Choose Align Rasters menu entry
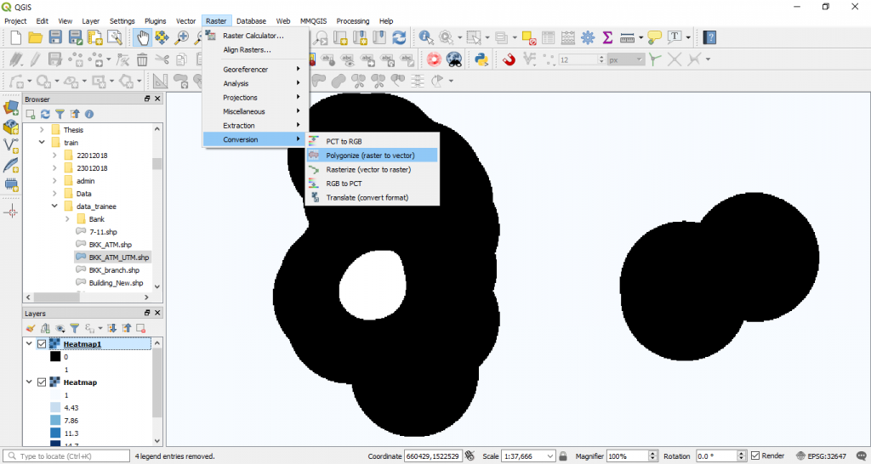Screen dimensions: 871x464 click(x=248, y=50)
